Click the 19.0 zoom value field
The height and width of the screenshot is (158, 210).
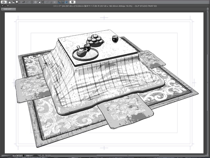tap(14, 156)
